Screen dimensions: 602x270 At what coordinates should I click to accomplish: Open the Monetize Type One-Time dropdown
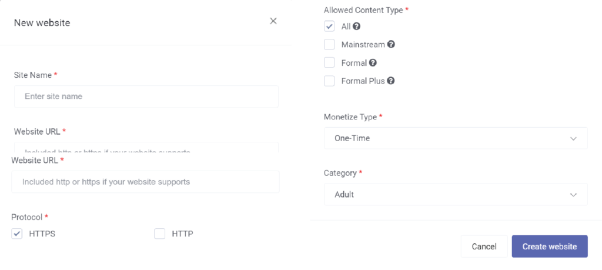(456, 138)
